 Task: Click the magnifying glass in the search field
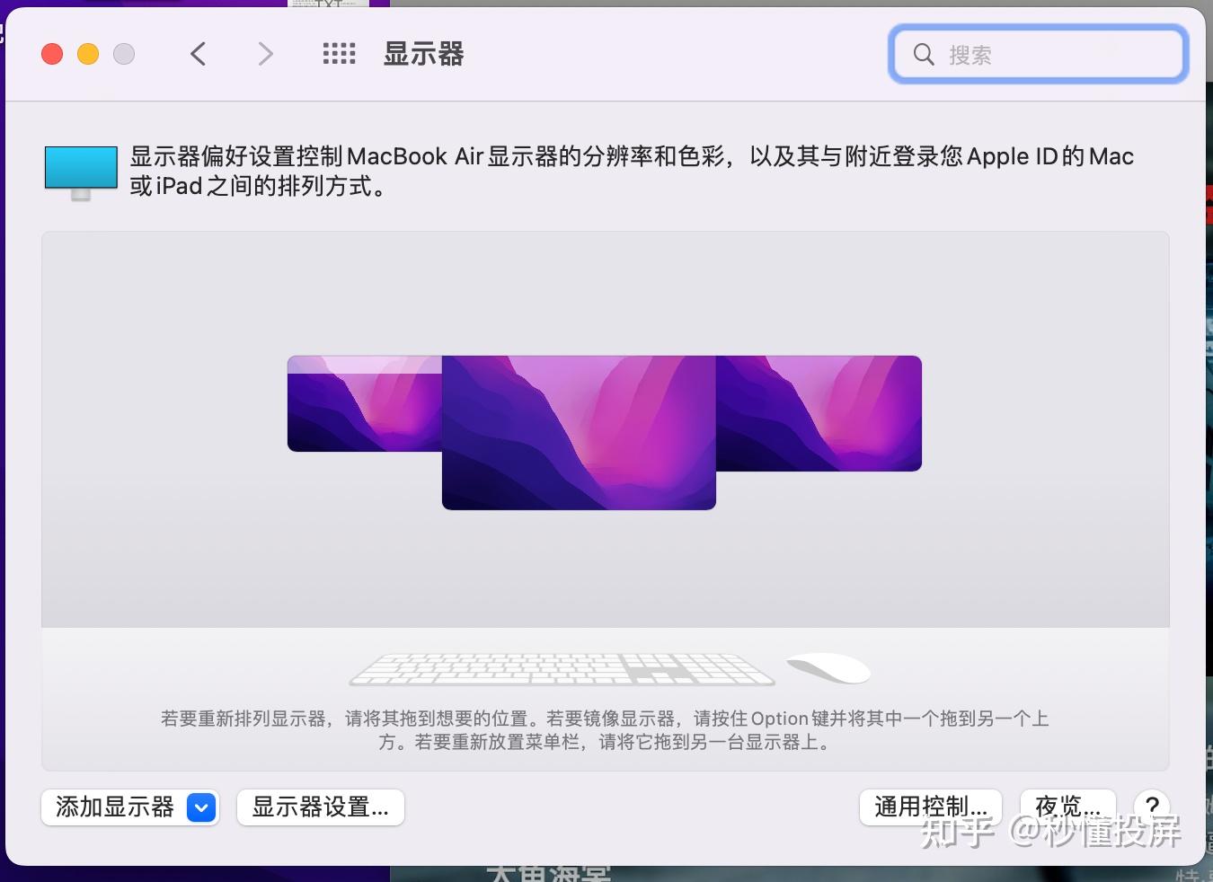point(924,54)
